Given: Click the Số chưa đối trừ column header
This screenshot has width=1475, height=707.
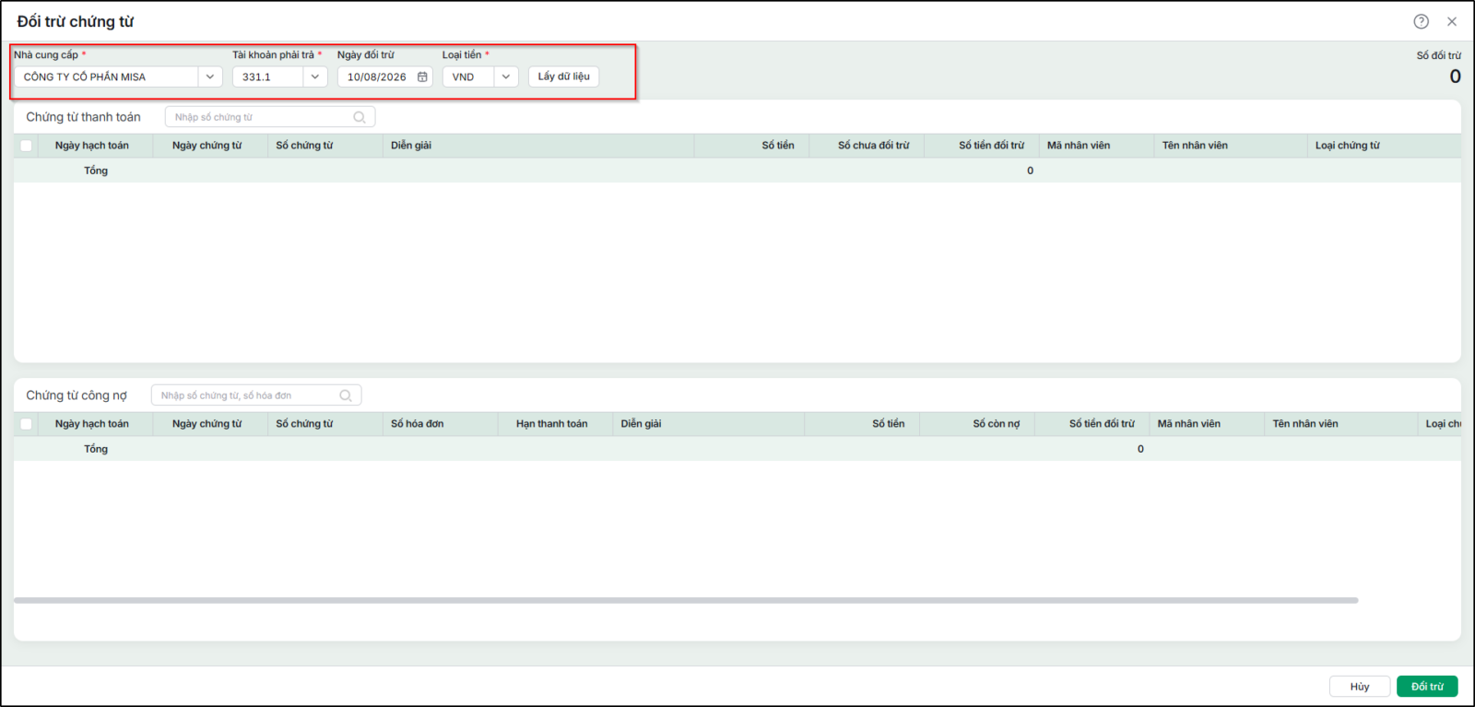Looking at the screenshot, I should (873, 146).
